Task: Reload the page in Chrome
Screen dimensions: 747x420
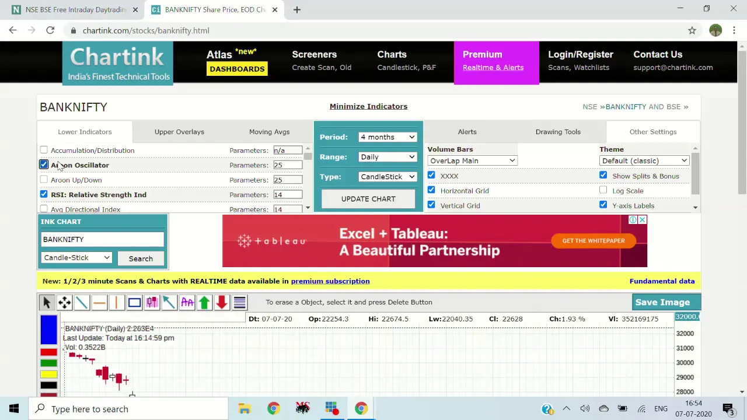Action: pyautogui.click(x=50, y=30)
